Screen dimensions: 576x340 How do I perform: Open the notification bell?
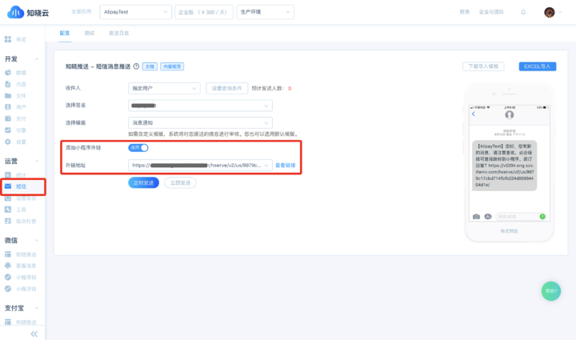[523, 12]
